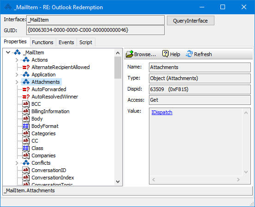Click the QueryInterface button
Image resolution: width=255 pixels, height=207 pixels.
(190, 21)
